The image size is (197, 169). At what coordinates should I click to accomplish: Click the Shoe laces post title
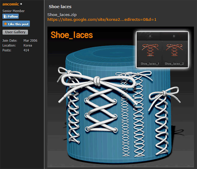[x=60, y=7]
